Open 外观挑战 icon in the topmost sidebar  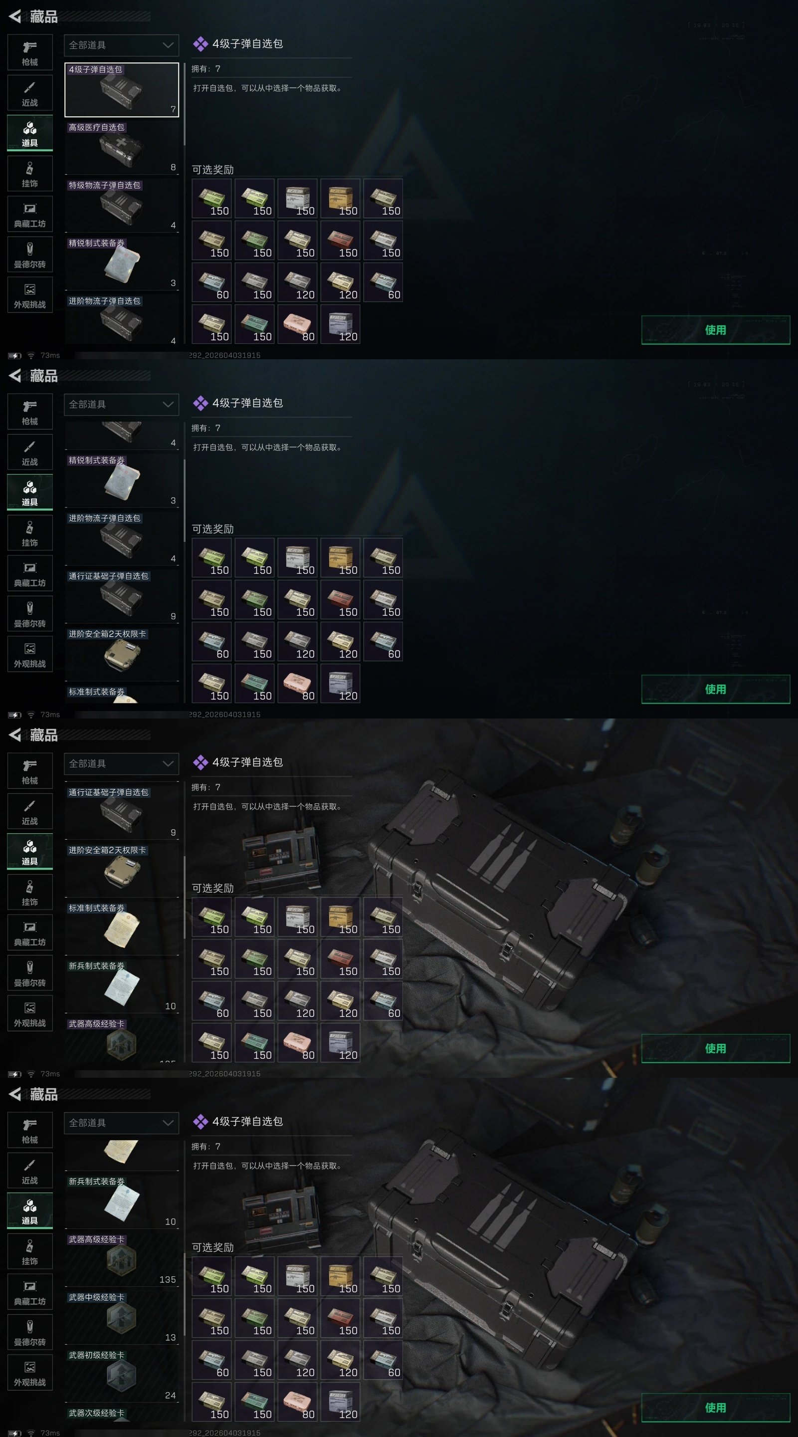click(x=30, y=295)
